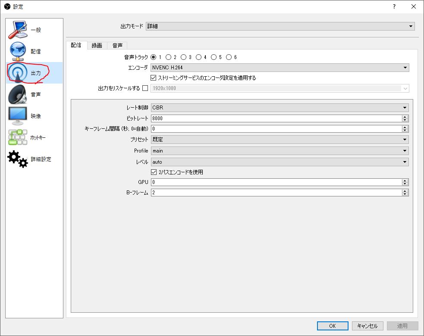424x336 pixels.
Task: Select audio track 5 radio button
Action: click(214, 57)
